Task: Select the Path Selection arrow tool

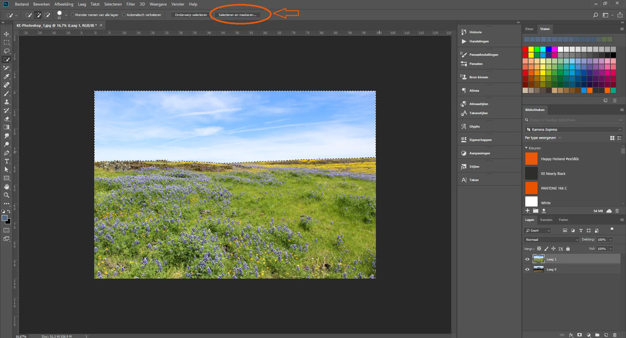Action: point(7,170)
